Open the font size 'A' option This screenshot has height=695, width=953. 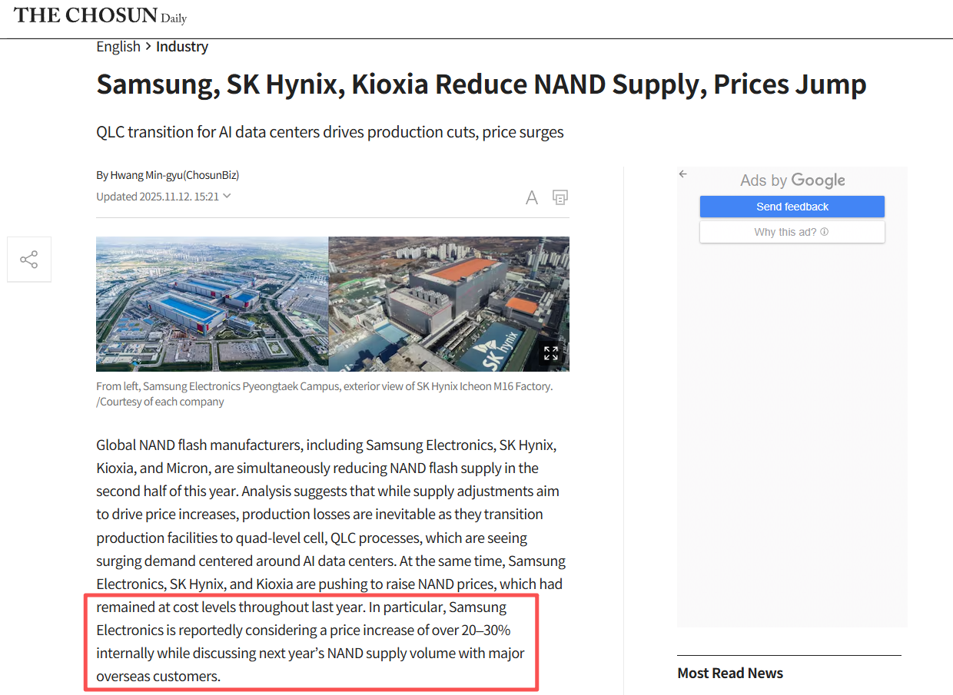click(x=531, y=198)
